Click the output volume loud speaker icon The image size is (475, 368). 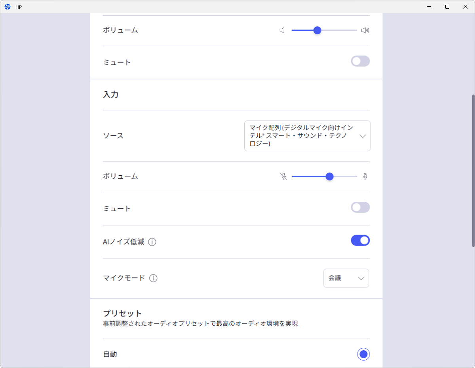[365, 30]
